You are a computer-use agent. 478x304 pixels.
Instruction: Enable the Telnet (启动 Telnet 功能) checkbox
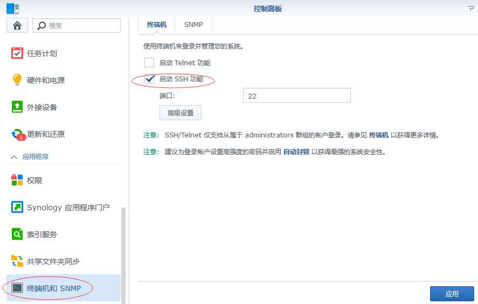[x=149, y=63]
